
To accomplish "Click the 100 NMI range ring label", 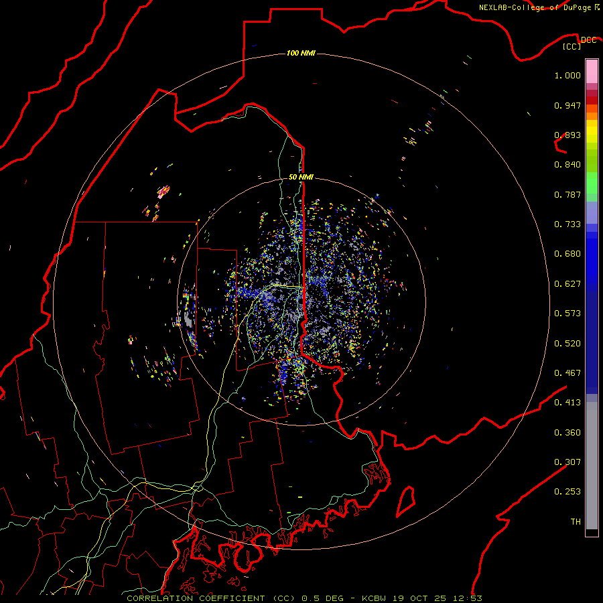I will 301,53.
